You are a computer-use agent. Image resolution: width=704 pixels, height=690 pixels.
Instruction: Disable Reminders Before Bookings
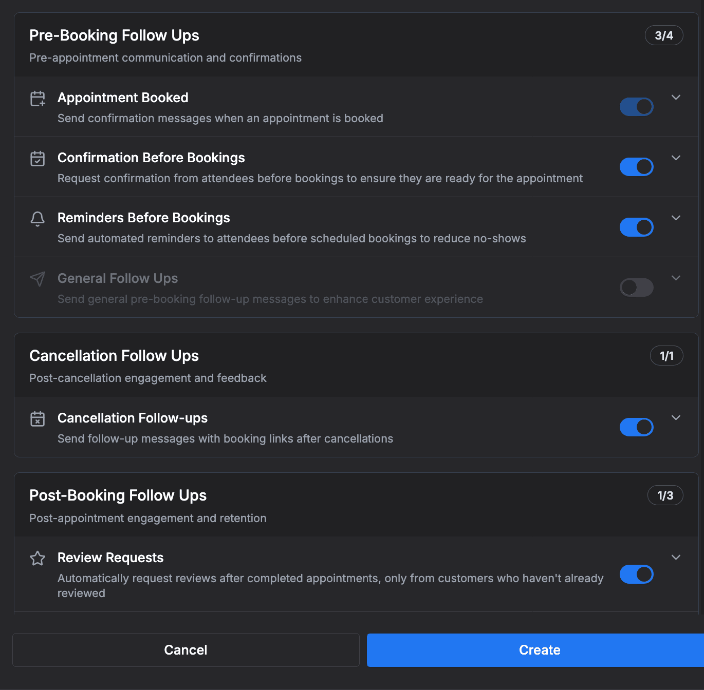point(637,227)
